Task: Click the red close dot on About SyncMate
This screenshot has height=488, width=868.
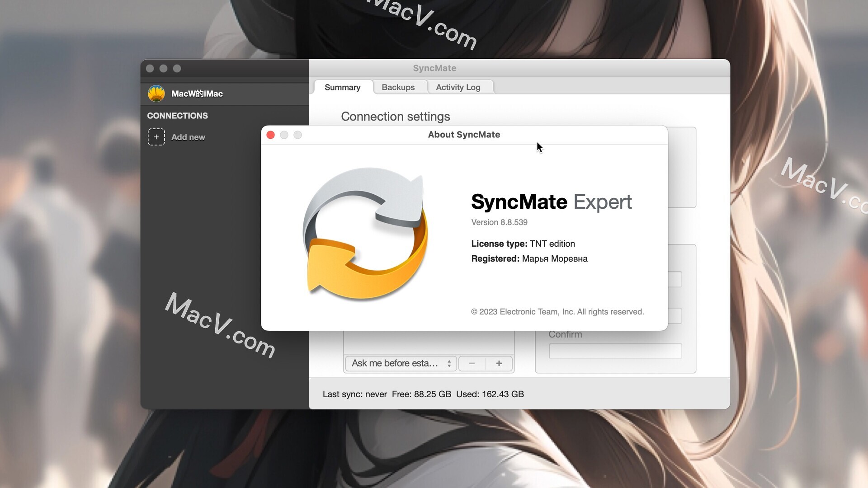Action: point(270,135)
